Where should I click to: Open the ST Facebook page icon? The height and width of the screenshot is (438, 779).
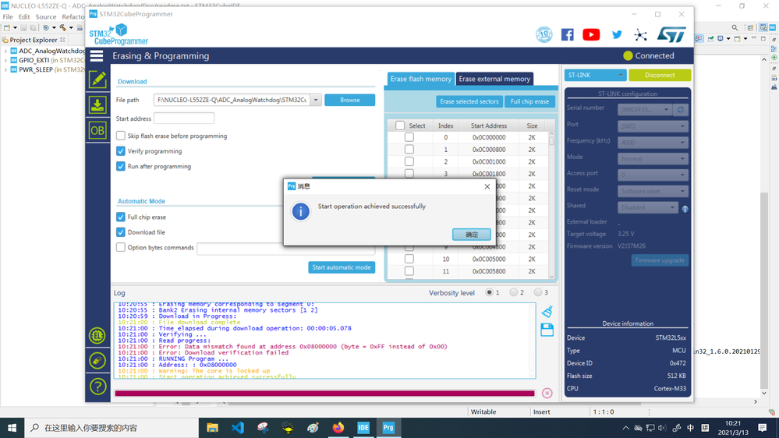[x=568, y=34]
